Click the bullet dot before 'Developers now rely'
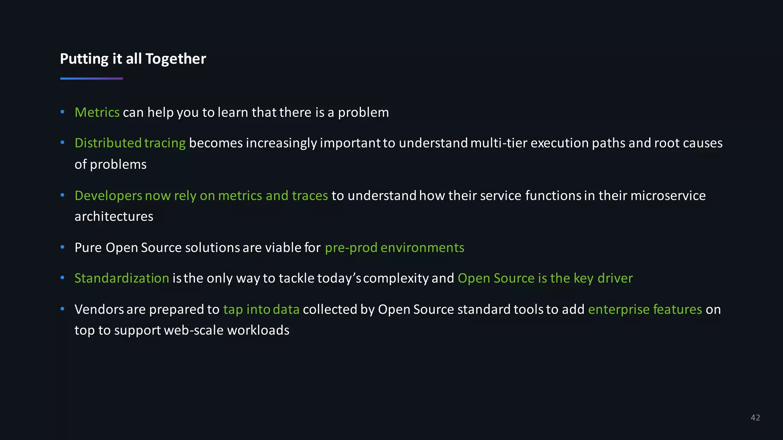The height and width of the screenshot is (440, 783). [x=62, y=195]
